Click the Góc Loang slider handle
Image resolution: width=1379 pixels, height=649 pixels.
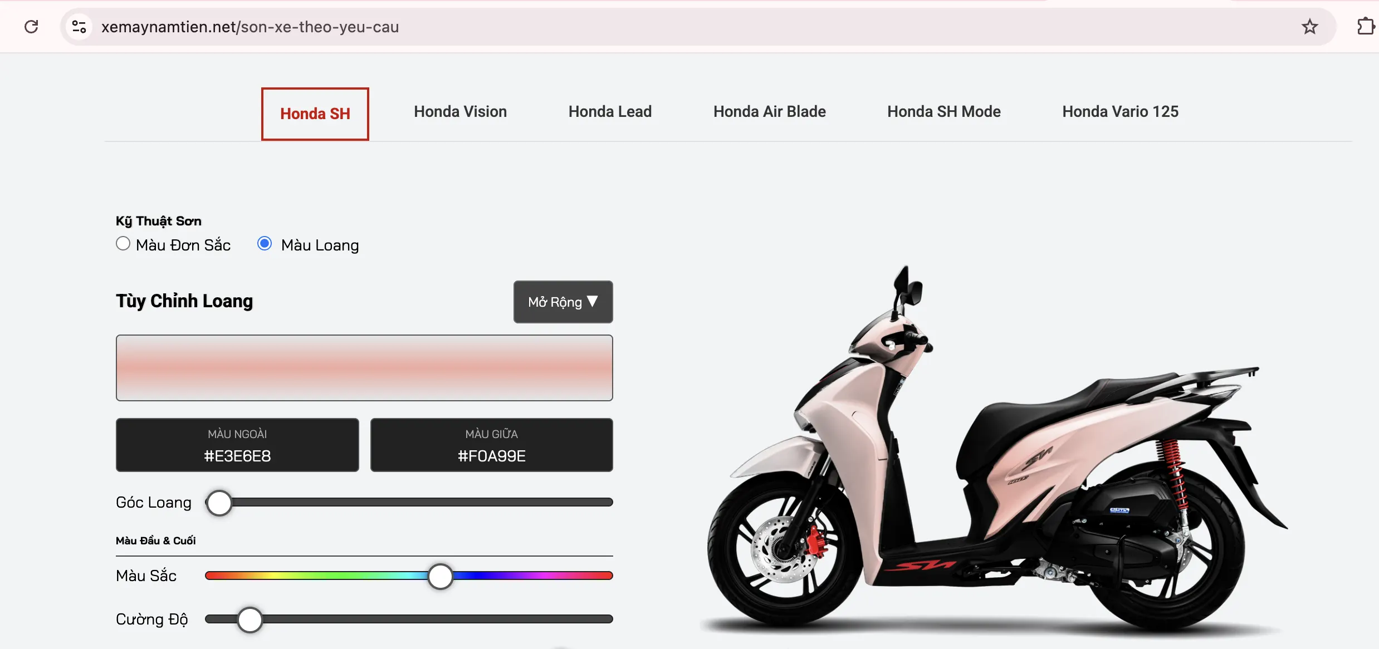pyautogui.click(x=219, y=503)
